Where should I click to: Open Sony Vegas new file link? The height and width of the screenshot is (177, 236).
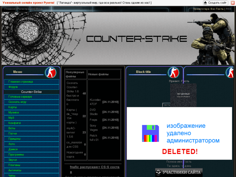tap(94, 128)
